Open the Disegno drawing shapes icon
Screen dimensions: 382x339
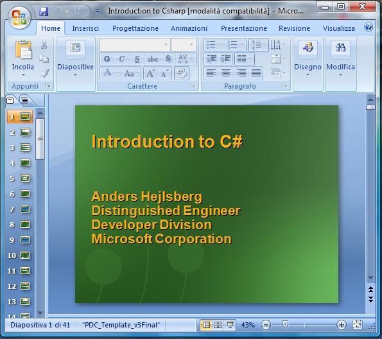click(308, 48)
